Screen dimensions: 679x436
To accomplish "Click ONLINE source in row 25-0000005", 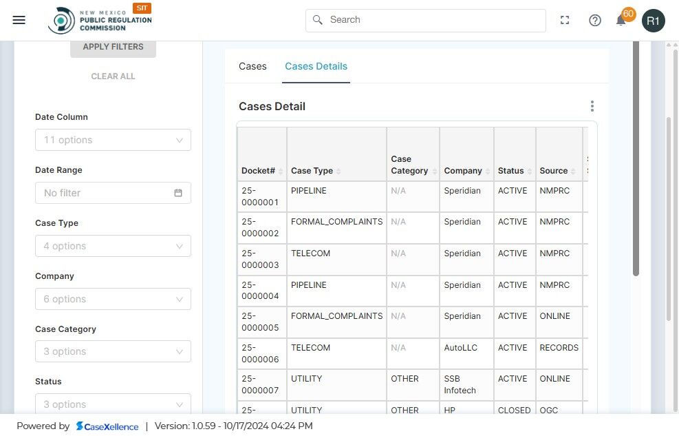I will pyautogui.click(x=554, y=316).
